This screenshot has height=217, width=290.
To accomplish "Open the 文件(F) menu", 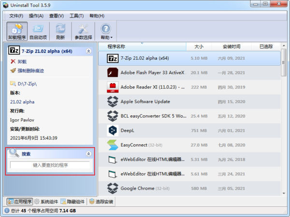I will 16,16.
